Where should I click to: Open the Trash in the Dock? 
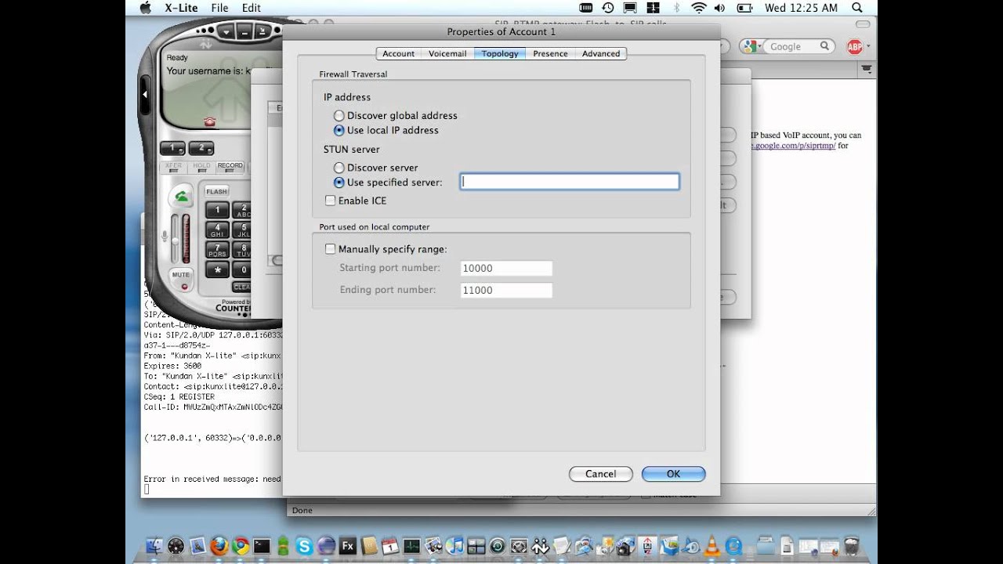tap(852, 546)
